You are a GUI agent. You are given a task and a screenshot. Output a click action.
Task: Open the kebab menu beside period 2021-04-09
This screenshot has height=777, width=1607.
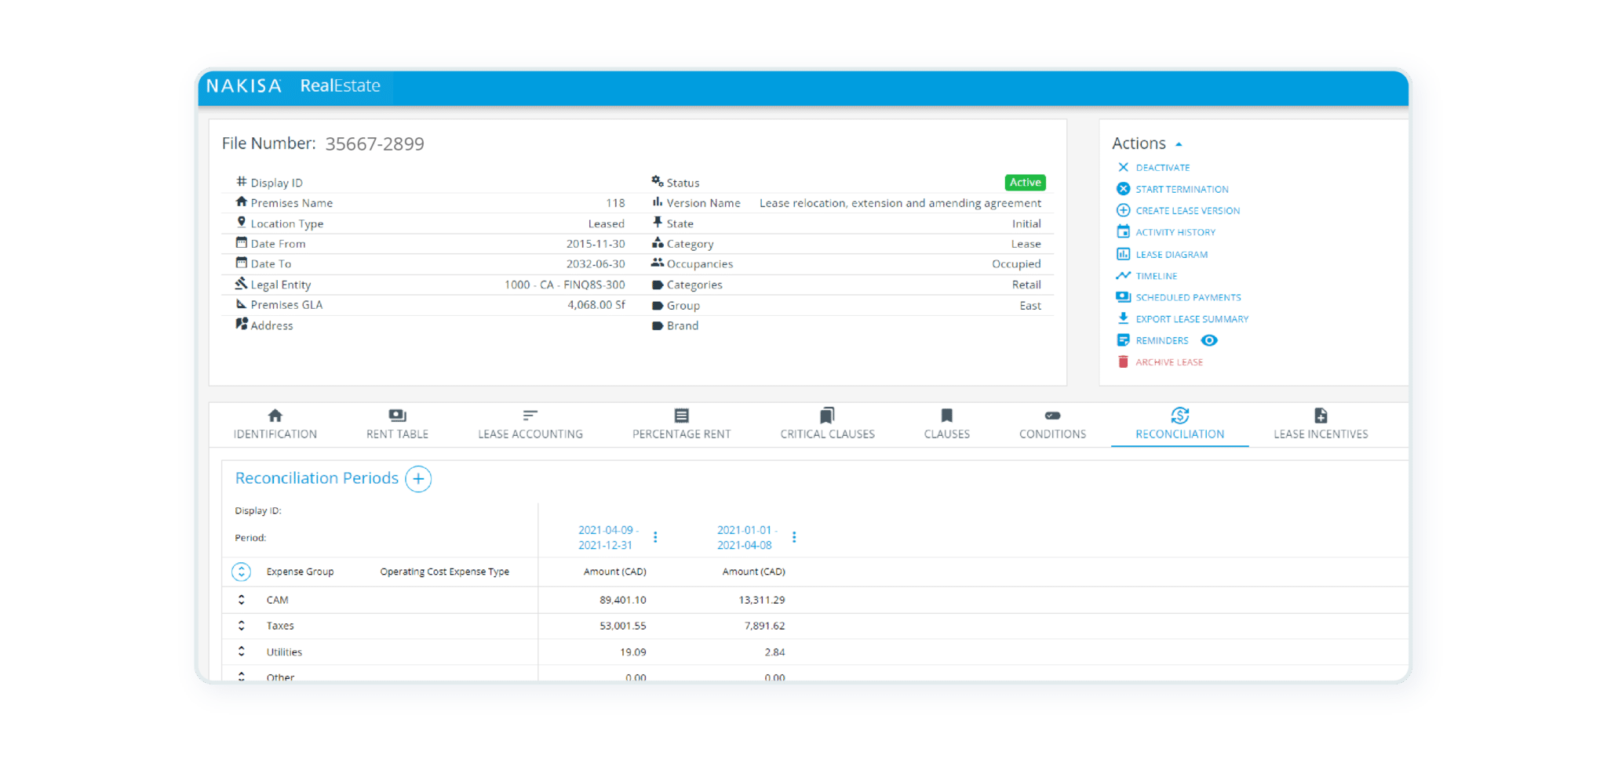656,537
